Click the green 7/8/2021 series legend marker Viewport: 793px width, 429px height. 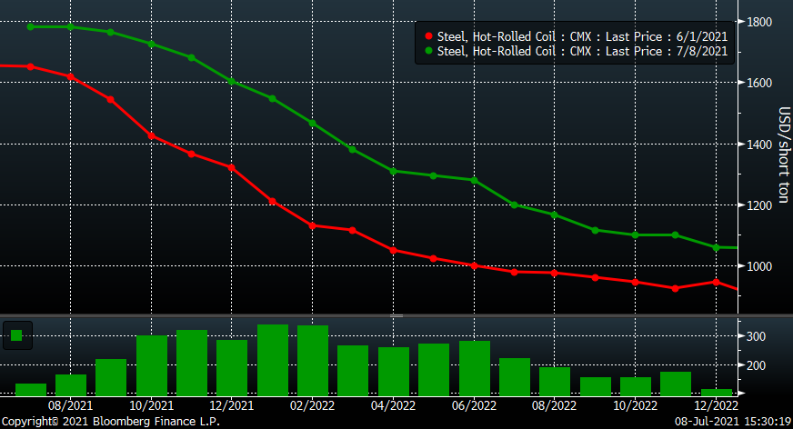pyautogui.click(x=429, y=51)
